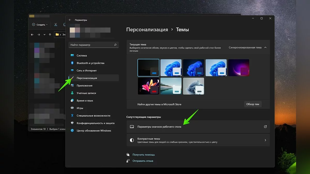Click the Учетные записи person icon

pyautogui.click(x=72, y=93)
